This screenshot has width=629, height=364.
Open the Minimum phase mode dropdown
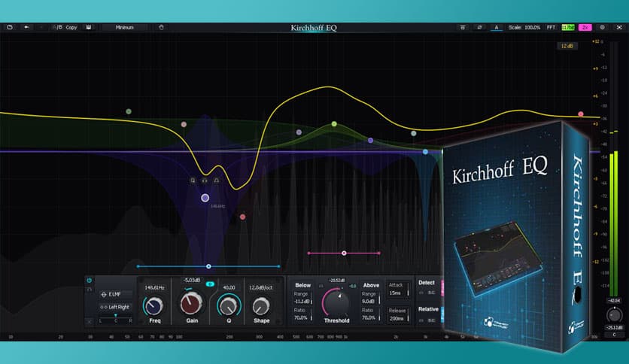(x=124, y=27)
